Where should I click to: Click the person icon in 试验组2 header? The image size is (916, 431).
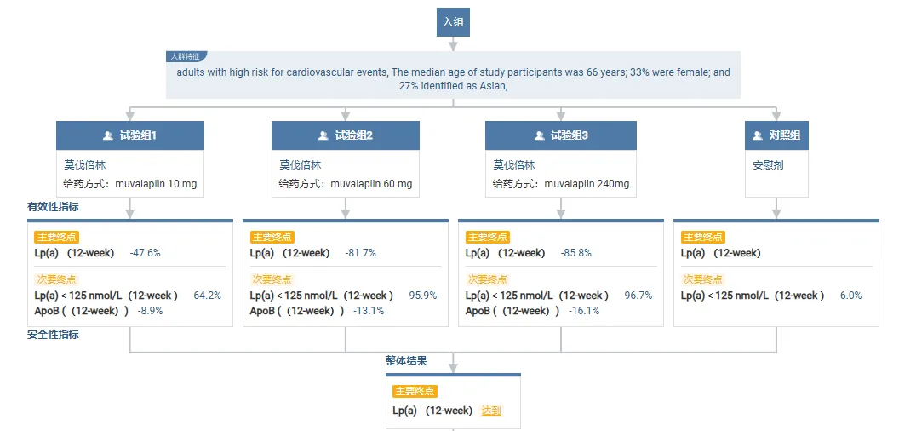(x=323, y=135)
